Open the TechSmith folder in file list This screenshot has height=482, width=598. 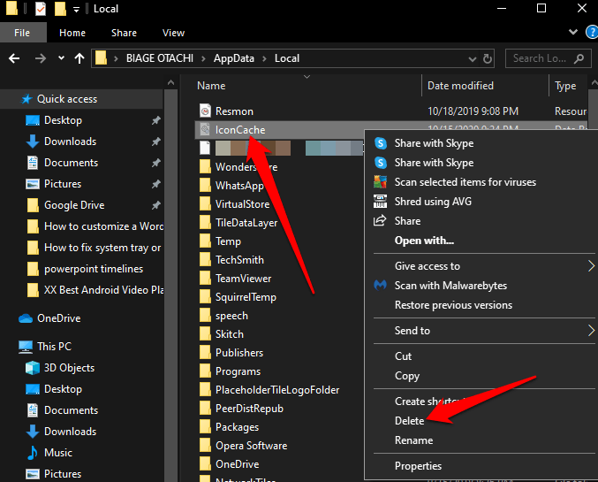point(239,260)
